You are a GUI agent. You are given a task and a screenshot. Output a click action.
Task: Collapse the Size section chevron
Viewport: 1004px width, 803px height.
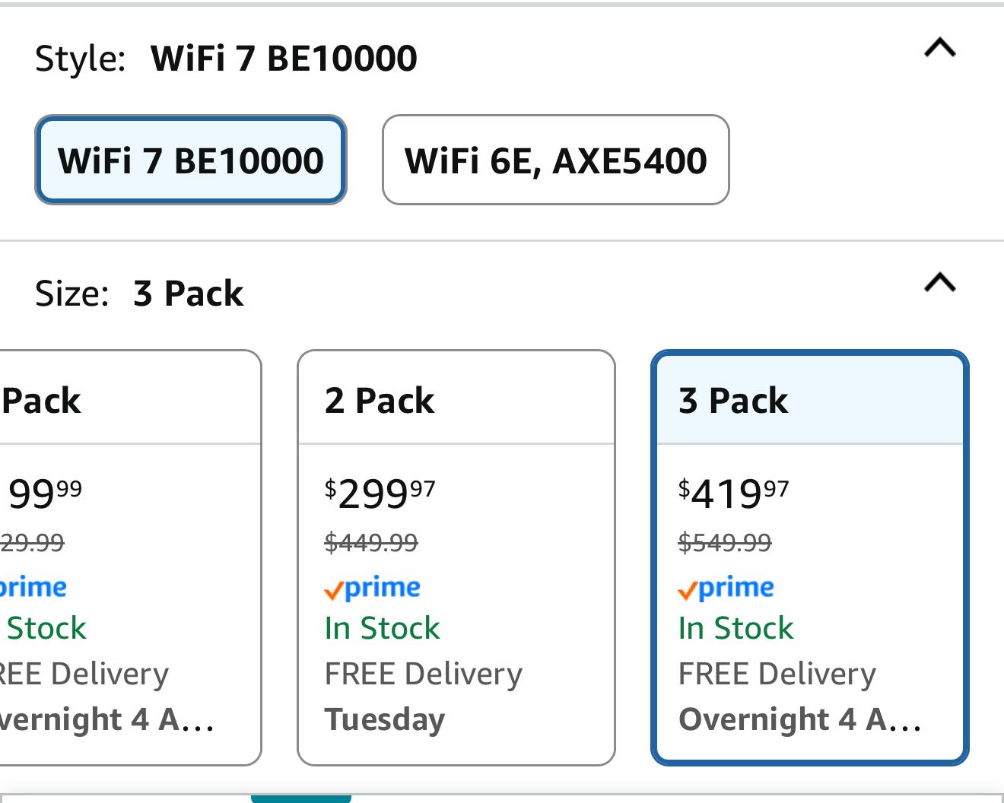(x=939, y=283)
